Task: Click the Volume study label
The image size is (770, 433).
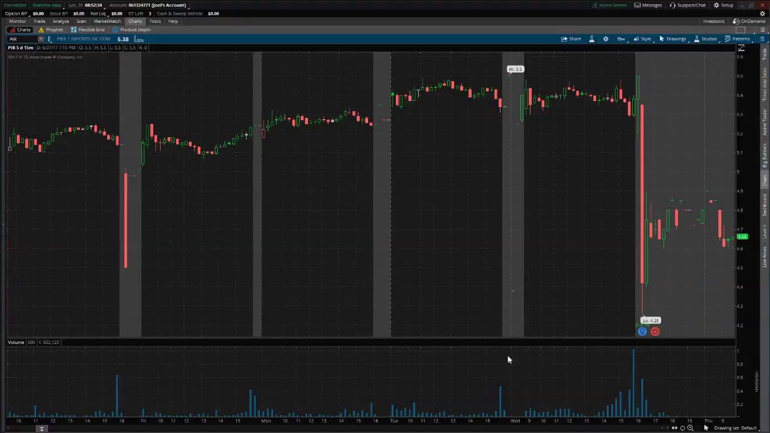Action: pos(16,342)
